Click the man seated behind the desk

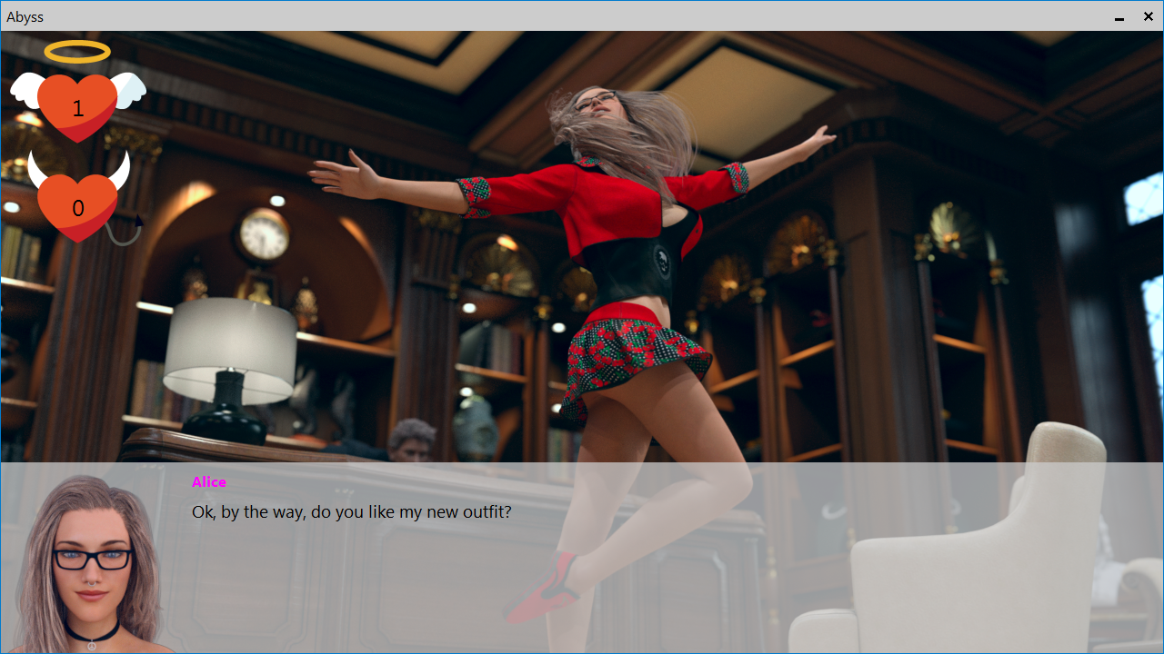(412, 440)
